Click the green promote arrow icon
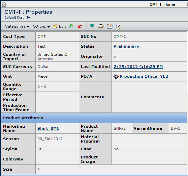 (x=71, y=26)
